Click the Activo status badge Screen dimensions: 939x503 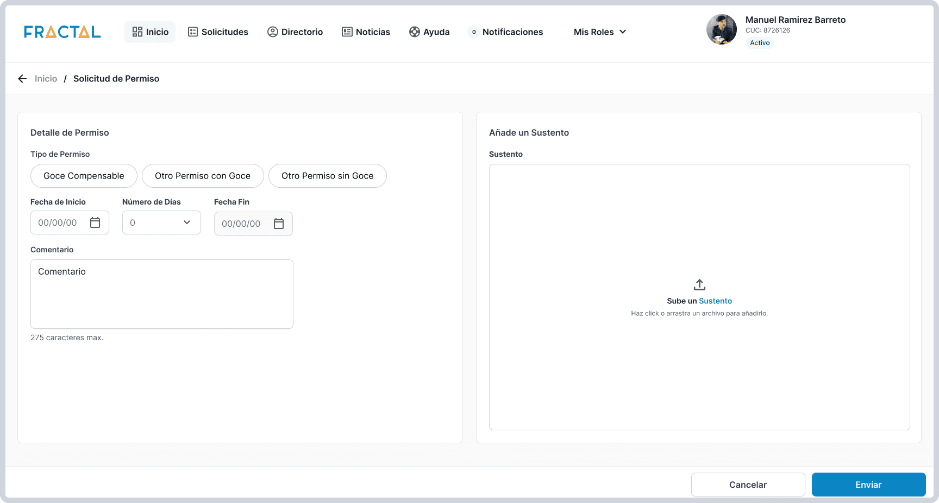pyautogui.click(x=760, y=43)
